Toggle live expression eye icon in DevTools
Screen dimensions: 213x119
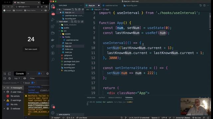pyautogui.click(x=25, y=78)
